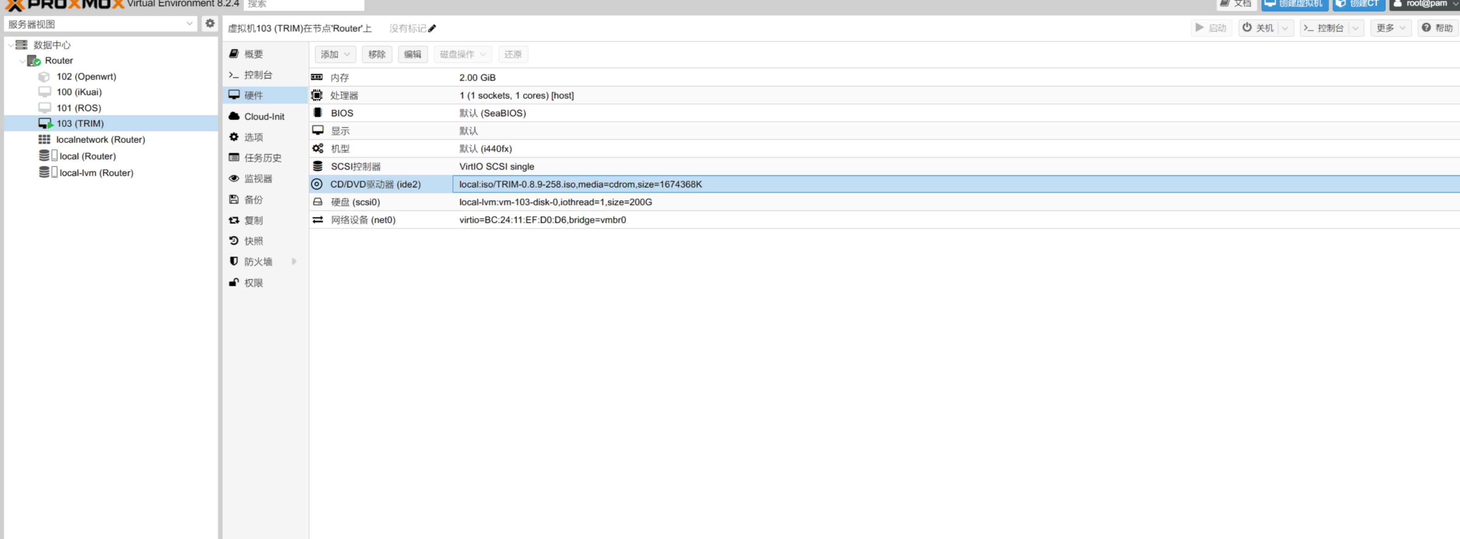The height and width of the screenshot is (539, 1460).
Task: Click the search (搜索) input field
Action: pyautogui.click(x=304, y=5)
